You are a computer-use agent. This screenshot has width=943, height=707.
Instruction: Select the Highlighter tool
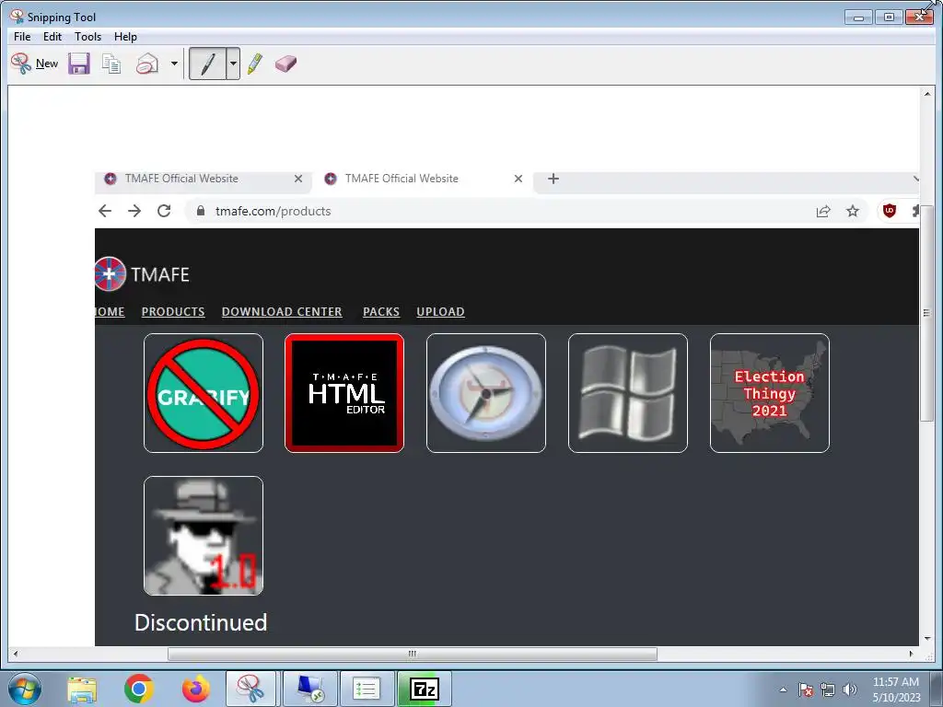pos(255,64)
